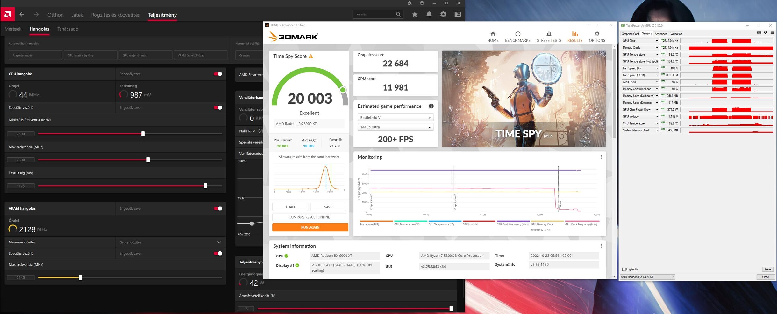Click the VRAM Max. frekvencia slider handle
This screenshot has width=777, height=314.
pyautogui.click(x=80, y=278)
